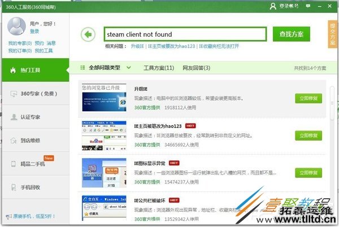Open the user login account icon
Viewport: 339px width, 227px height.
273,6
